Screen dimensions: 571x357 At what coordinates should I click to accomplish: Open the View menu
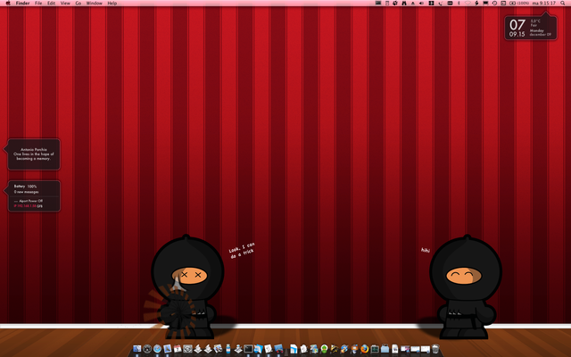(65, 4)
